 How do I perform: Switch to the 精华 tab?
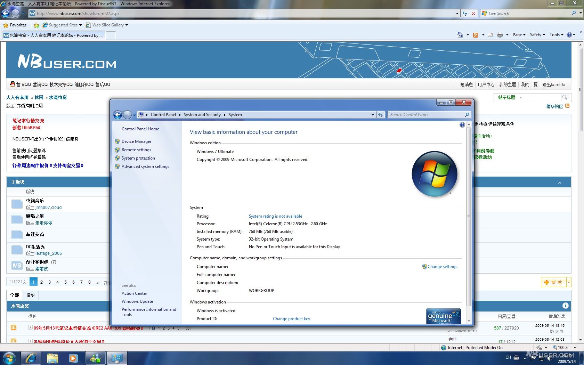click(x=31, y=295)
